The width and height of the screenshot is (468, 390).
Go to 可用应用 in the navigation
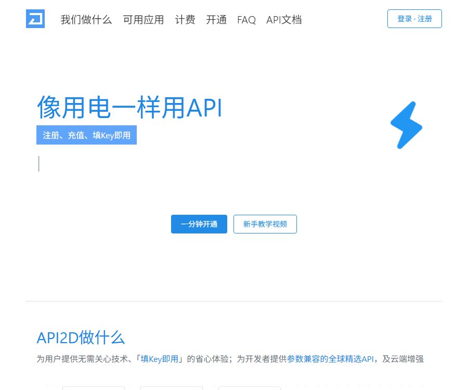pos(144,20)
